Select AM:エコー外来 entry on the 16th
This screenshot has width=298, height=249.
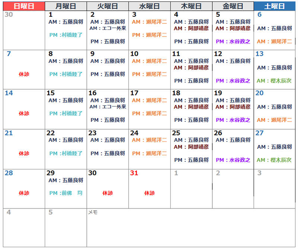point(108,107)
